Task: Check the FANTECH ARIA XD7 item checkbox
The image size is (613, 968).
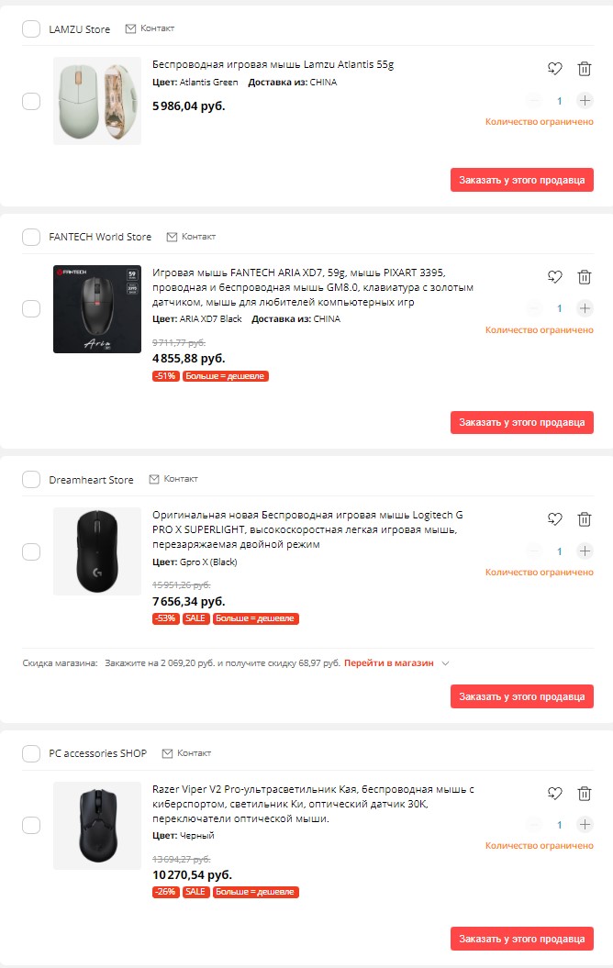Action: [x=31, y=309]
